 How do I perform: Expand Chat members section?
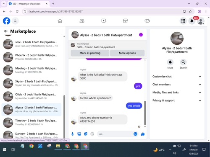point(177,85)
